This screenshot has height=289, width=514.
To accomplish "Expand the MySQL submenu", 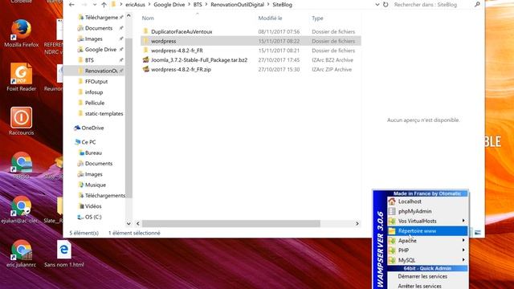I will pos(427,260).
